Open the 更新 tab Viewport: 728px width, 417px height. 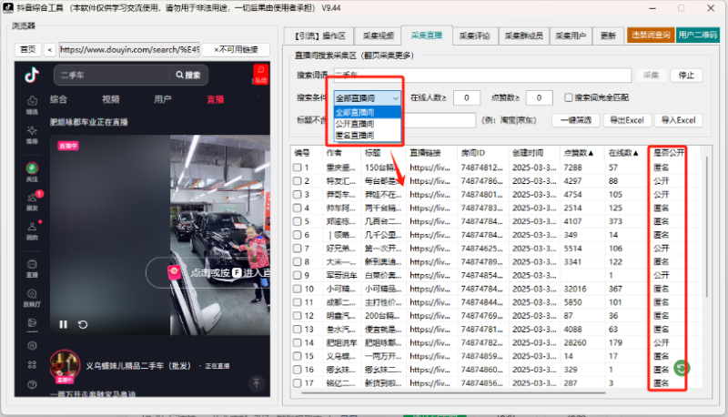[608, 36]
